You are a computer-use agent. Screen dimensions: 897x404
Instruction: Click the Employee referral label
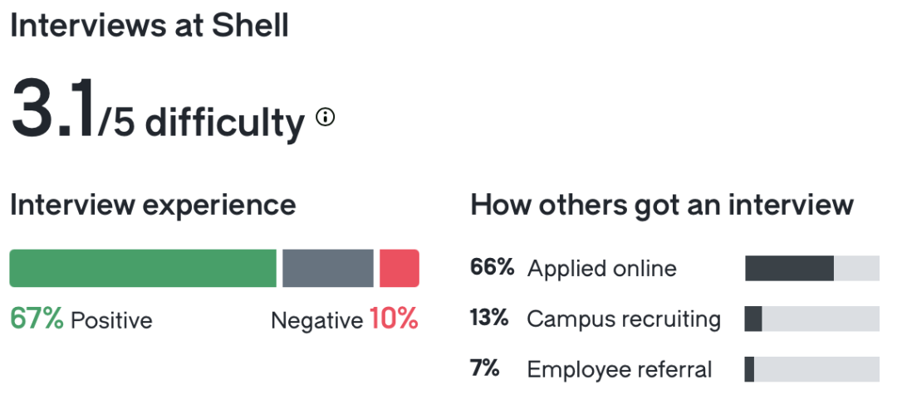620,369
